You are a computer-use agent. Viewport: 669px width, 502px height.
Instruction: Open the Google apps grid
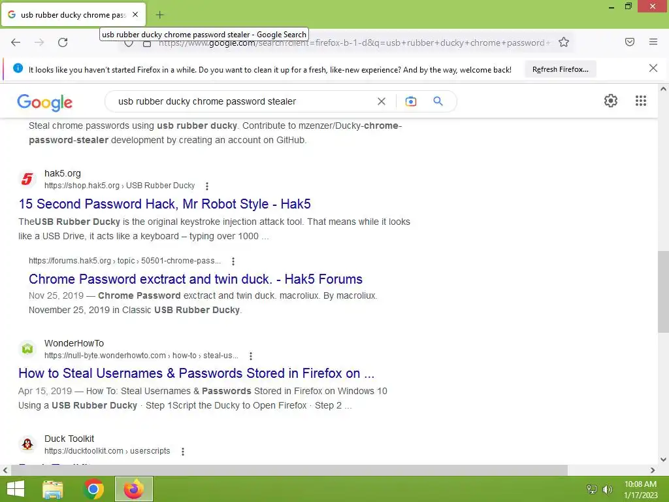pos(641,101)
